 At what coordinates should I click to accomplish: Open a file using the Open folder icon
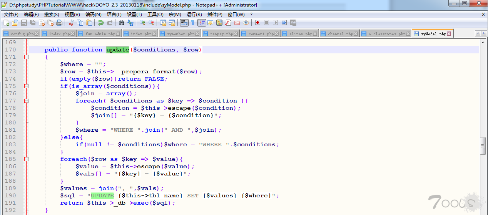15,23
